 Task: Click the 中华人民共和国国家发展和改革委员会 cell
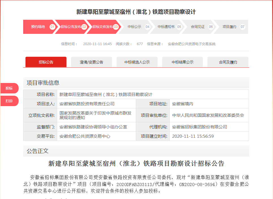pos(209,115)
